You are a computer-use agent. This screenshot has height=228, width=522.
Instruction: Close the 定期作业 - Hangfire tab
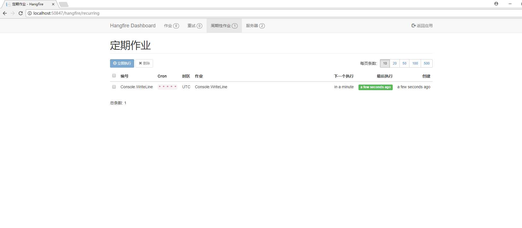[53, 4]
